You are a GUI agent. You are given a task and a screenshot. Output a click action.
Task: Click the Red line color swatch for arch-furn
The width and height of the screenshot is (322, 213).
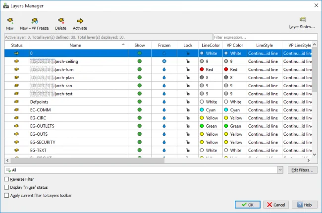pyautogui.click(x=203, y=70)
